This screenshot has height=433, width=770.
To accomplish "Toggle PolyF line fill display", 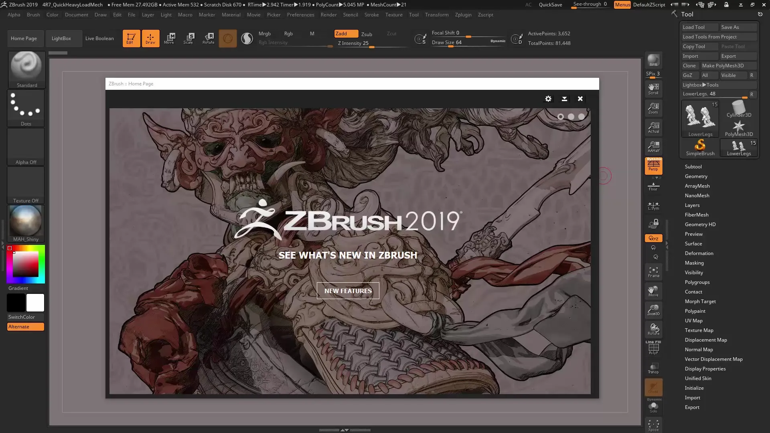I will [653, 348].
